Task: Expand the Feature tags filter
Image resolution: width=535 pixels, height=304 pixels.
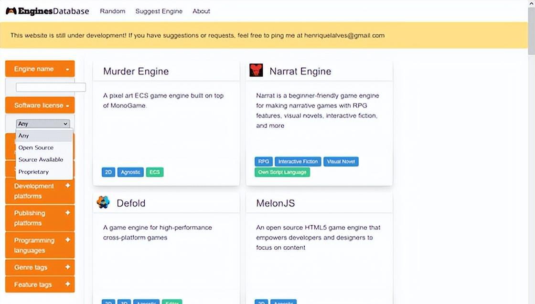Action: [x=40, y=284]
